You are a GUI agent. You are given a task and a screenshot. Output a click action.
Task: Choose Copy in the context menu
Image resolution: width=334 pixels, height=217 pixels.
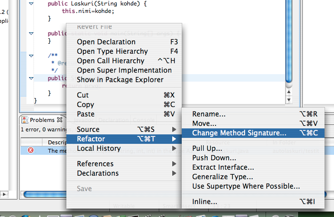[x=124, y=105]
